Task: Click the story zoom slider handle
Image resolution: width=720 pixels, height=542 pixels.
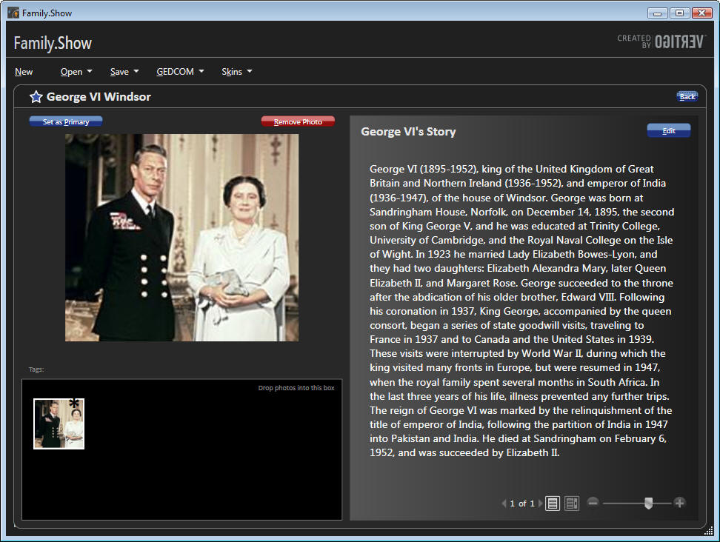Action: (648, 503)
